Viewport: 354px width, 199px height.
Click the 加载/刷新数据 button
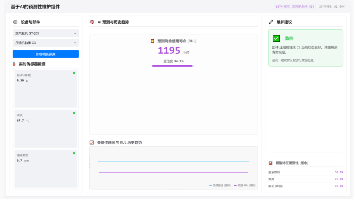(x=45, y=54)
